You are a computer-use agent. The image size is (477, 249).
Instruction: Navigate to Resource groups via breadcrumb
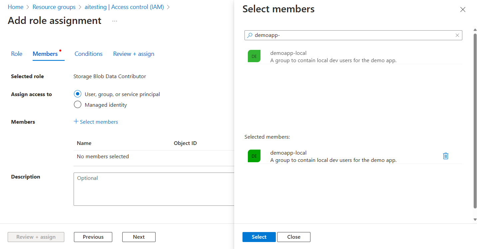click(x=54, y=7)
